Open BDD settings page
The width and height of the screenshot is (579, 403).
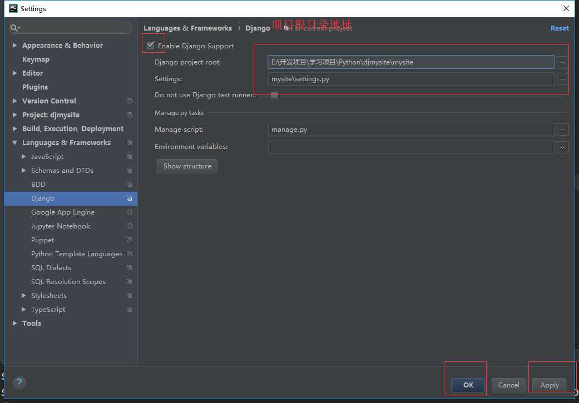[38, 185]
